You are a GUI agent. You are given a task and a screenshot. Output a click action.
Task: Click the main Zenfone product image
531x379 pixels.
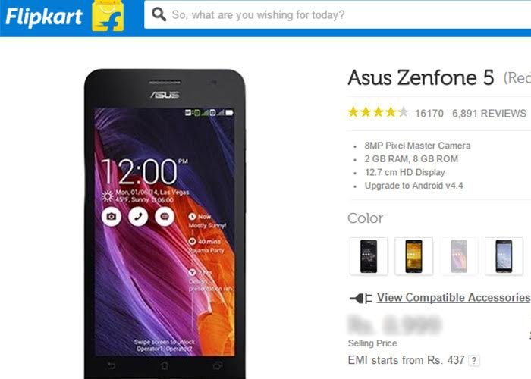pos(165,224)
